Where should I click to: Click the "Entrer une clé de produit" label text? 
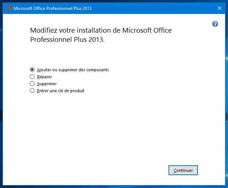[61, 91]
